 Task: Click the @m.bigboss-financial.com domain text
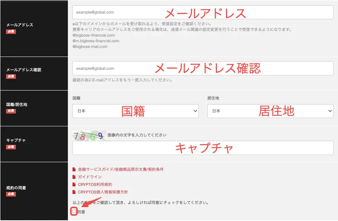pos(96,41)
